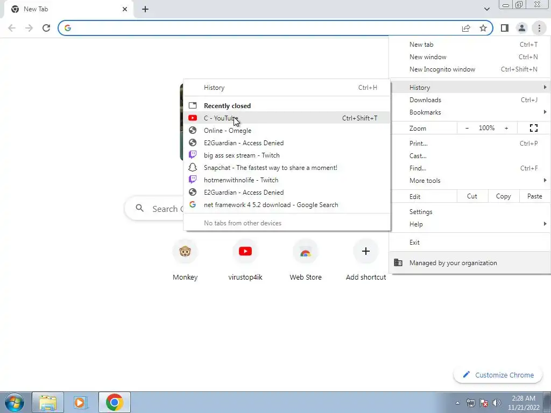Viewport: 551px width, 413px height.
Task: Click the network tray icon
Action: coord(470,403)
